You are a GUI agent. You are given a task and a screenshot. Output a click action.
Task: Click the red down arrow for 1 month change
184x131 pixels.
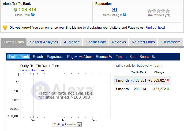[168, 80]
